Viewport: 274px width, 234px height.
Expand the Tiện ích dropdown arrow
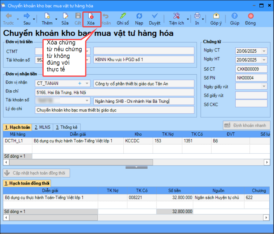(188, 19)
